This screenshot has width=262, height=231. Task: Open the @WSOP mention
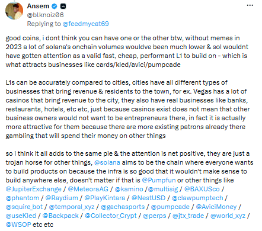(18, 224)
